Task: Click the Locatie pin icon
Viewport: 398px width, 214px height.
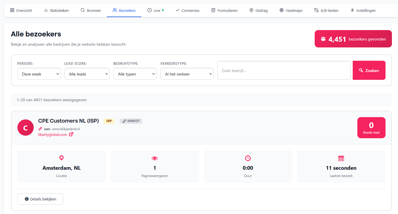Action: coord(62,158)
